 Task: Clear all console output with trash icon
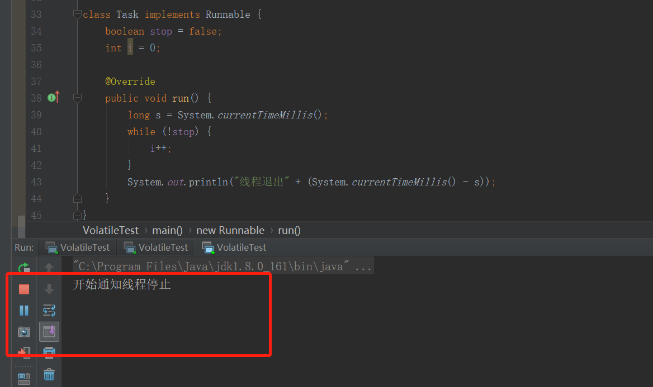click(49, 375)
